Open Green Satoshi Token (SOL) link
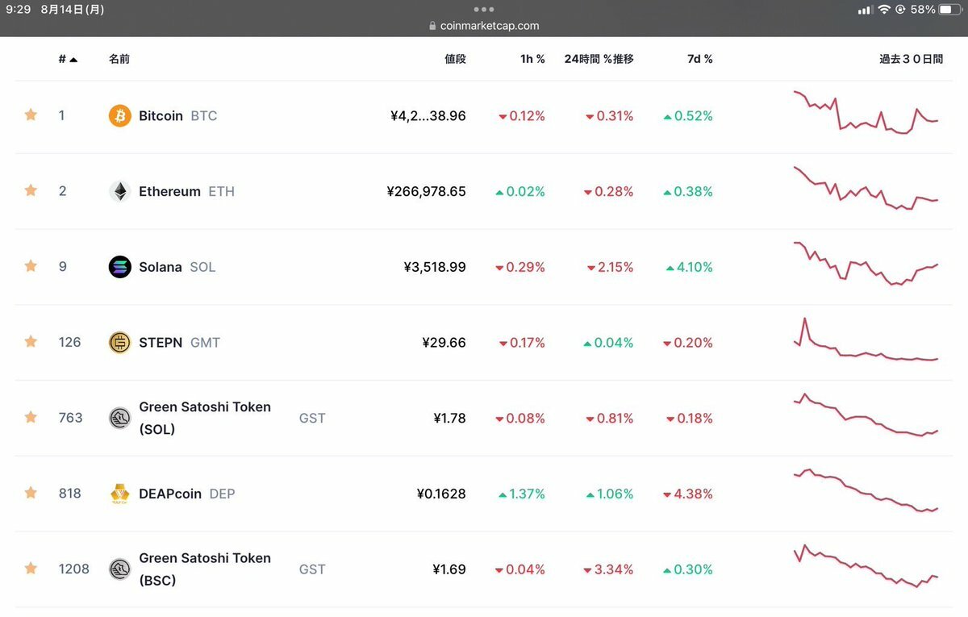 click(x=205, y=418)
